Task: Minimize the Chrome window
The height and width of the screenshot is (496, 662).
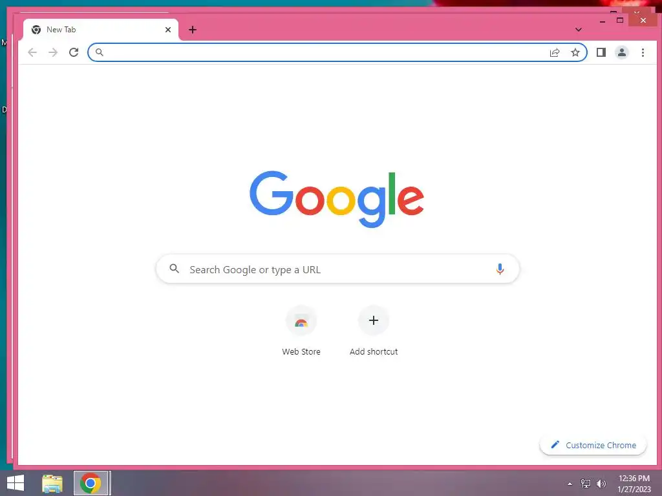Action: click(x=603, y=20)
